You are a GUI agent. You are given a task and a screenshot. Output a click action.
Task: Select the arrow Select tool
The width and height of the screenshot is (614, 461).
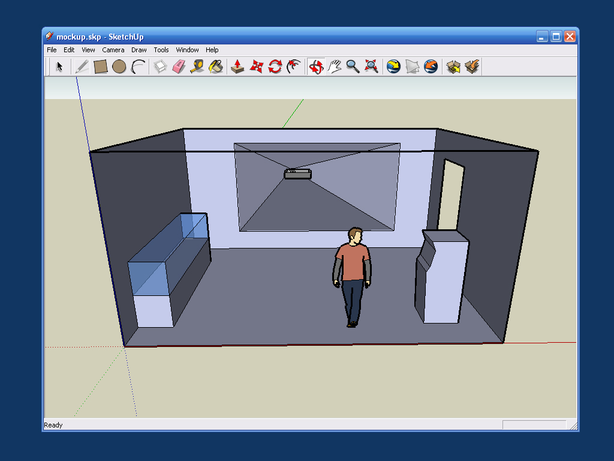pyautogui.click(x=59, y=67)
